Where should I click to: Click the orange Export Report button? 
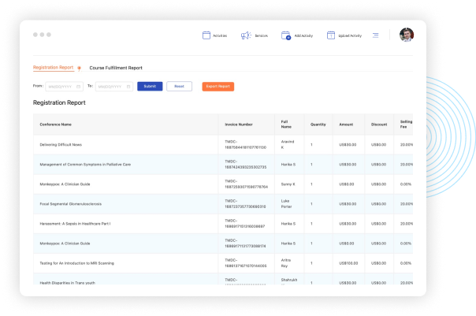pyautogui.click(x=218, y=87)
